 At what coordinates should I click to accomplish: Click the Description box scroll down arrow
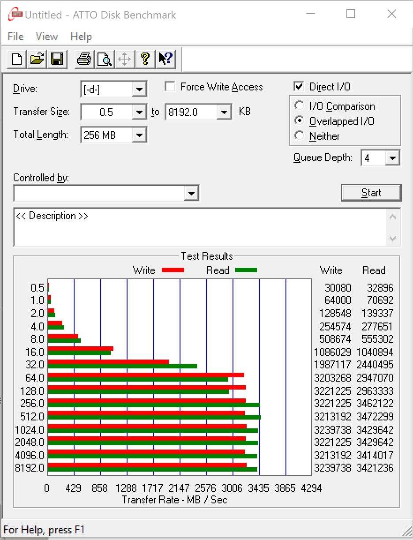click(x=393, y=238)
